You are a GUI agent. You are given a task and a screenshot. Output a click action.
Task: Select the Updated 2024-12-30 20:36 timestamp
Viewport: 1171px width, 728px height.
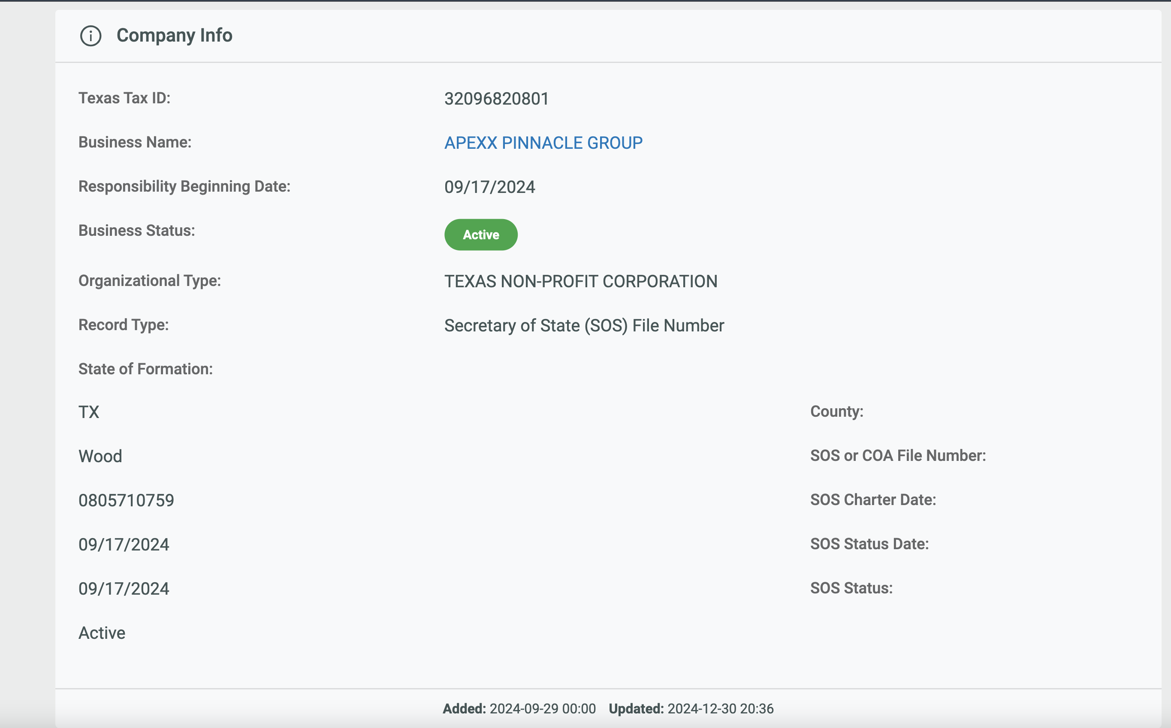pyautogui.click(x=691, y=709)
